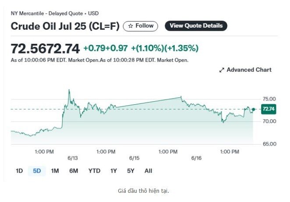This screenshot has width=290, height=202.
Task: Click the 75.00 price axis label
Action: [x=269, y=99]
